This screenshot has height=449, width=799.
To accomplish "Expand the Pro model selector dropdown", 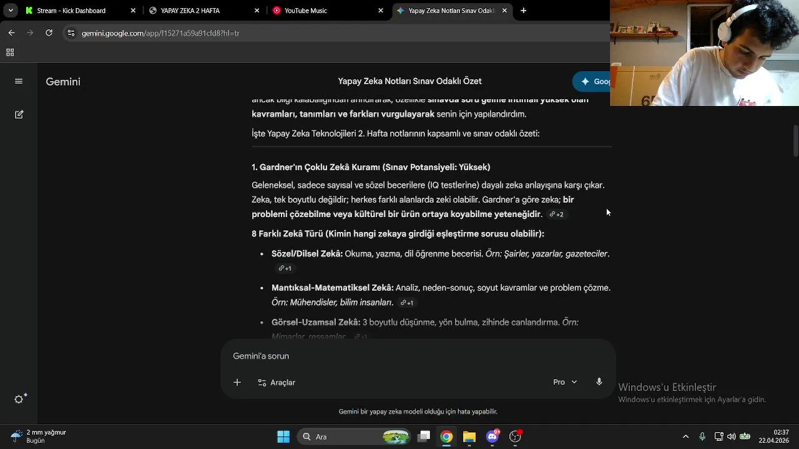I will click(565, 382).
